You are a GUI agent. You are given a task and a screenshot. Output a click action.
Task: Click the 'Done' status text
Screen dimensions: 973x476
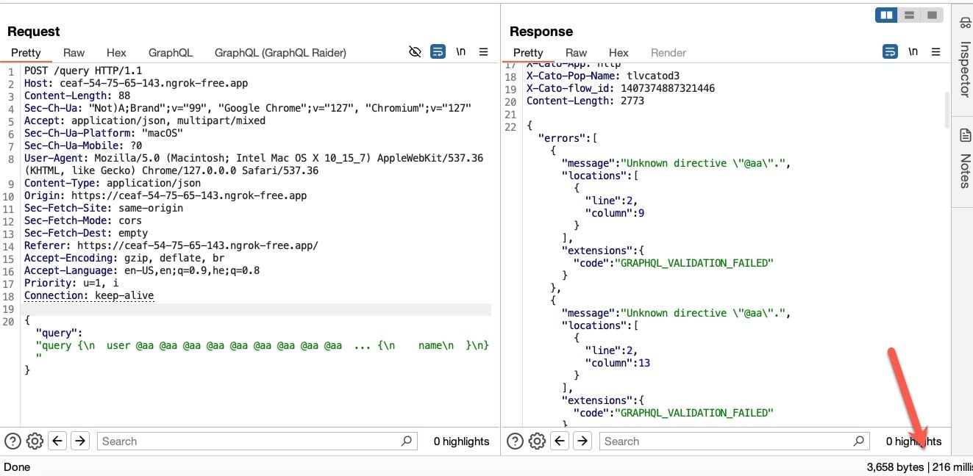click(18, 466)
